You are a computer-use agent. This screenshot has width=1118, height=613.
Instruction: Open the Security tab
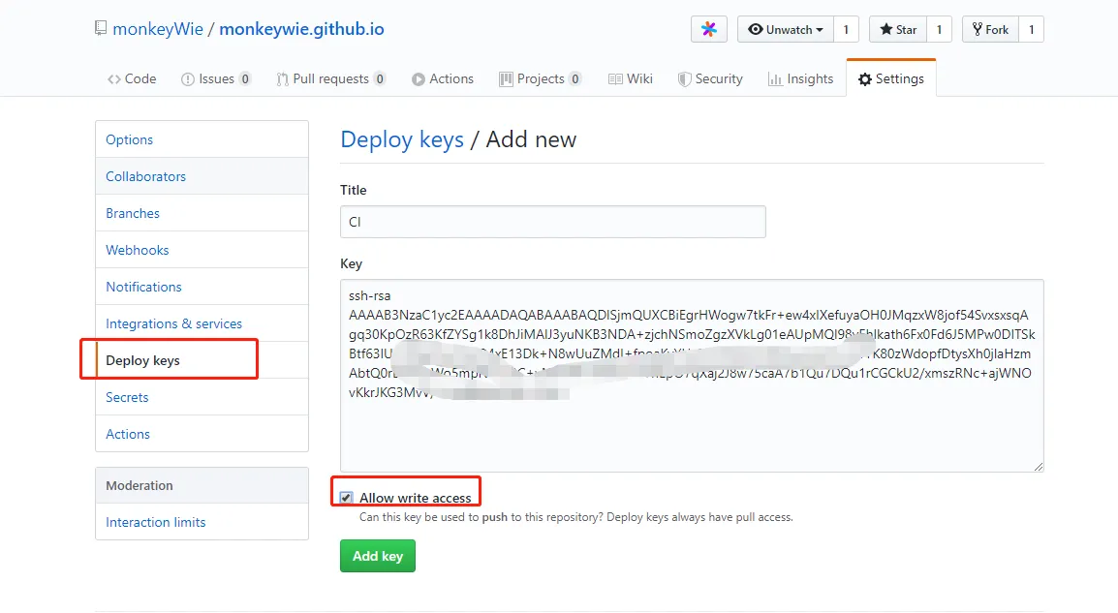(710, 79)
